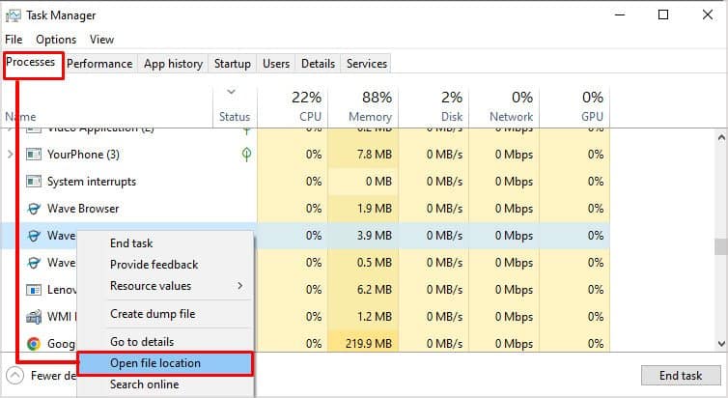Minimize the Task Manager window
This screenshot has width=728, height=398.
(619, 14)
